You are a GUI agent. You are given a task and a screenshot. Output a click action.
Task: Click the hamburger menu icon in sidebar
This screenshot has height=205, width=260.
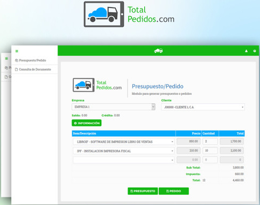[x=17, y=51]
